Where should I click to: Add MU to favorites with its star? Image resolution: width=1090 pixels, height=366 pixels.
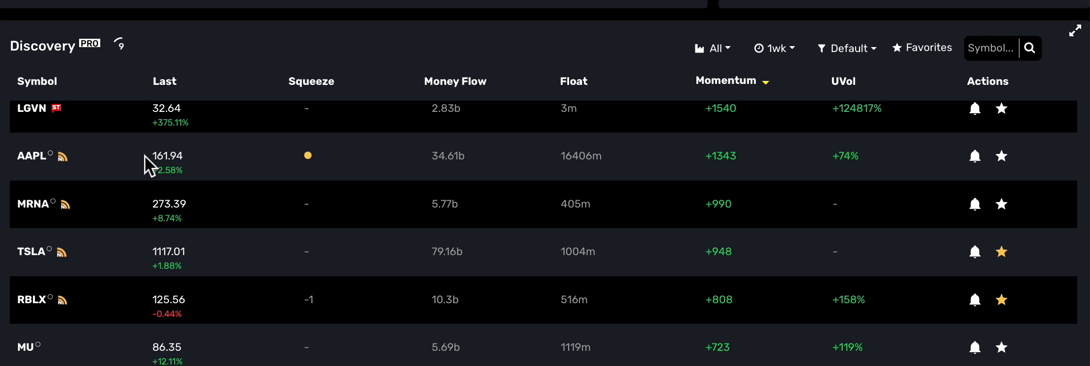coord(1002,347)
